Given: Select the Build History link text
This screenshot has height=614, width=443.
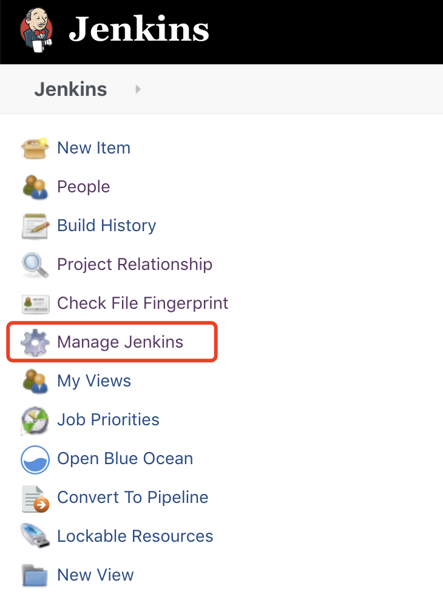Looking at the screenshot, I should pyautogui.click(x=107, y=226).
